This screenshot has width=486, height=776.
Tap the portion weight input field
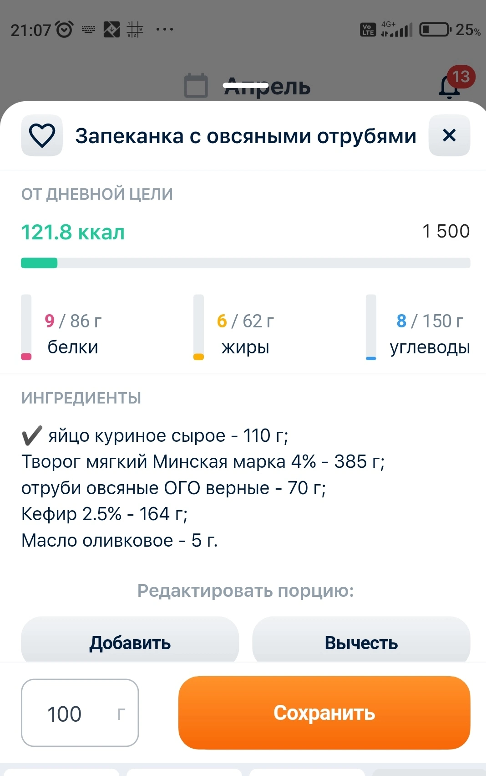click(x=80, y=713)
